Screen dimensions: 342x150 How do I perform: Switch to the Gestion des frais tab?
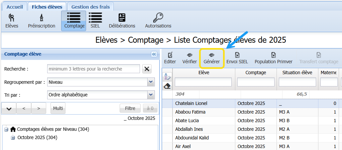coord(91,7)
